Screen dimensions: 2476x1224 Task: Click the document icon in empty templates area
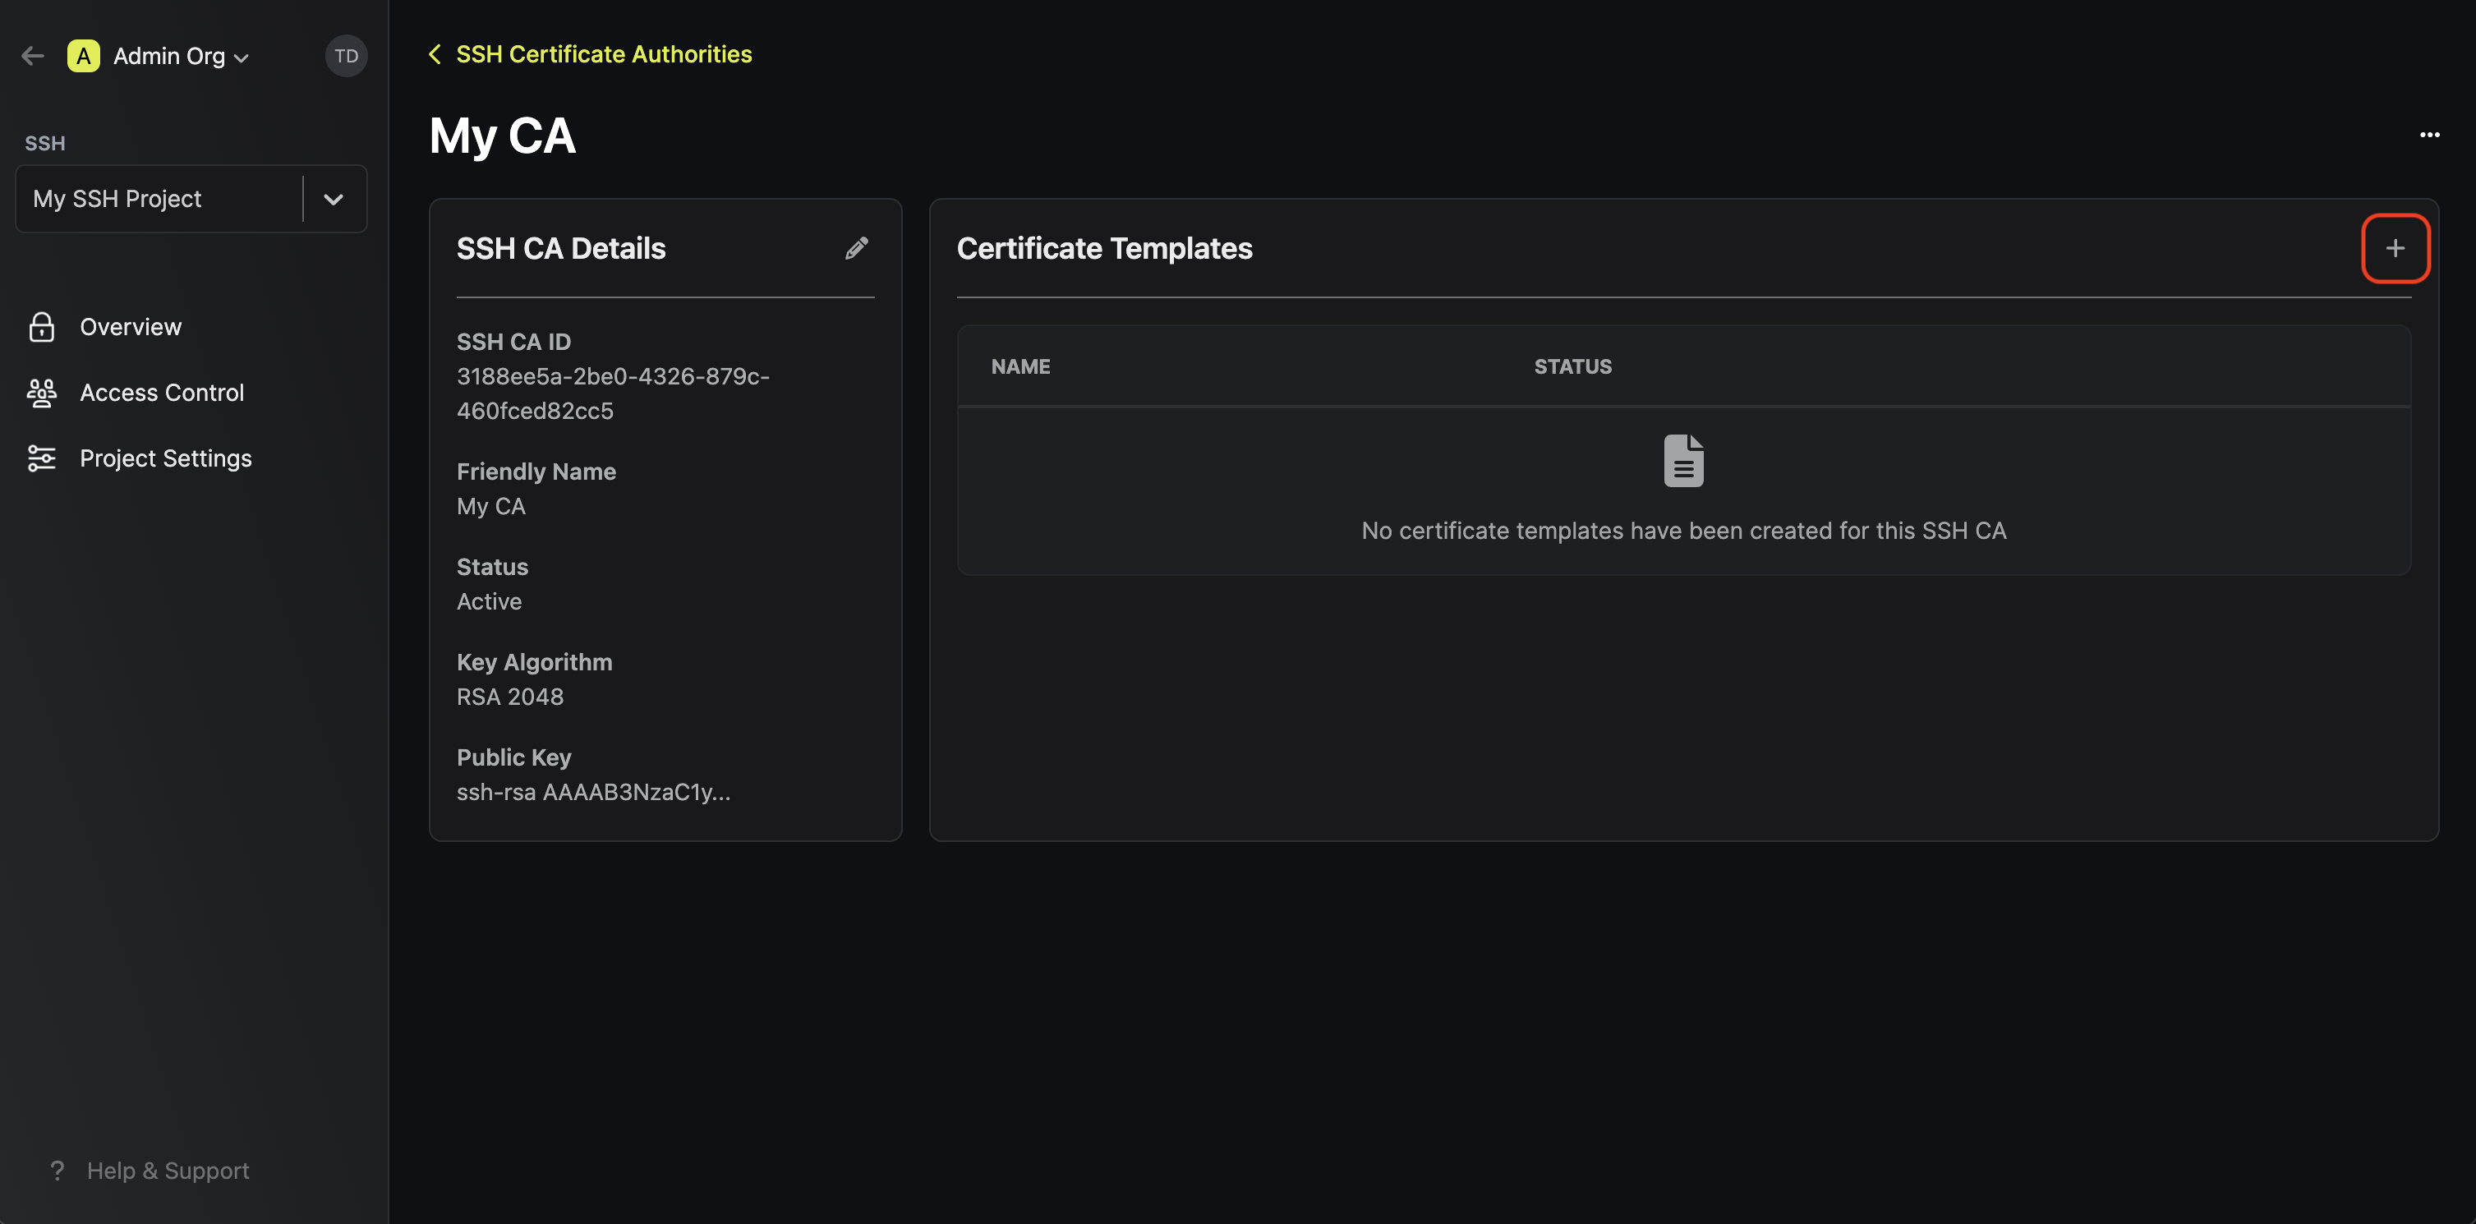1683,459
